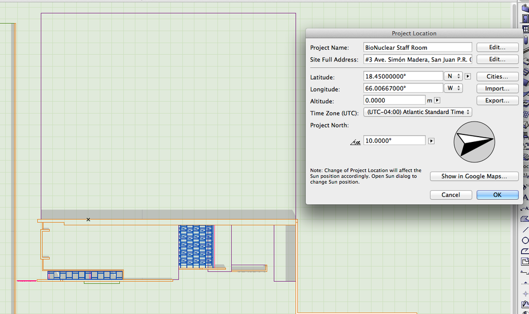Click Show in Google Maps button
Screen dimensions: 529x314
474,176
